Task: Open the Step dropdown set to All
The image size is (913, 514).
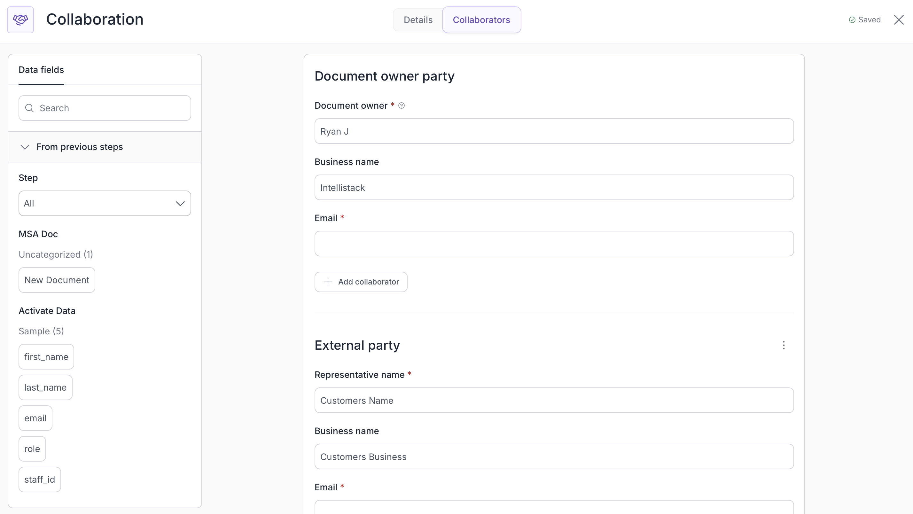Action: pos(105,204)
